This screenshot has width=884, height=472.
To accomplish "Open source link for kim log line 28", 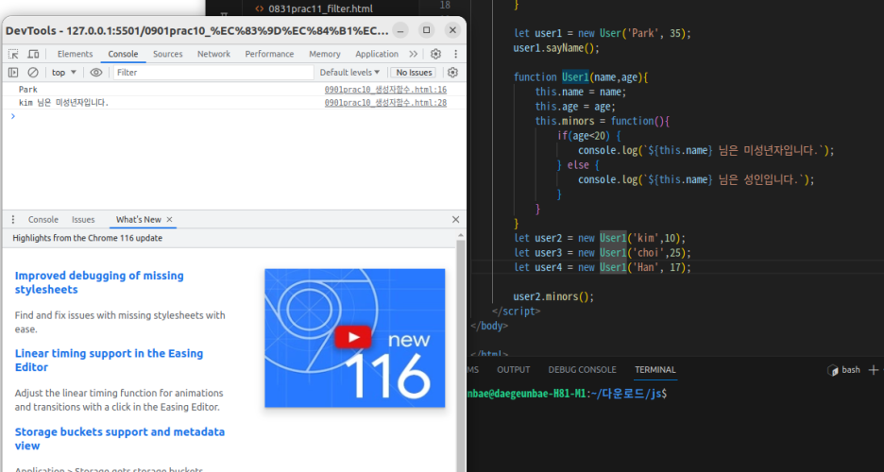I will [x=385, y=103].
